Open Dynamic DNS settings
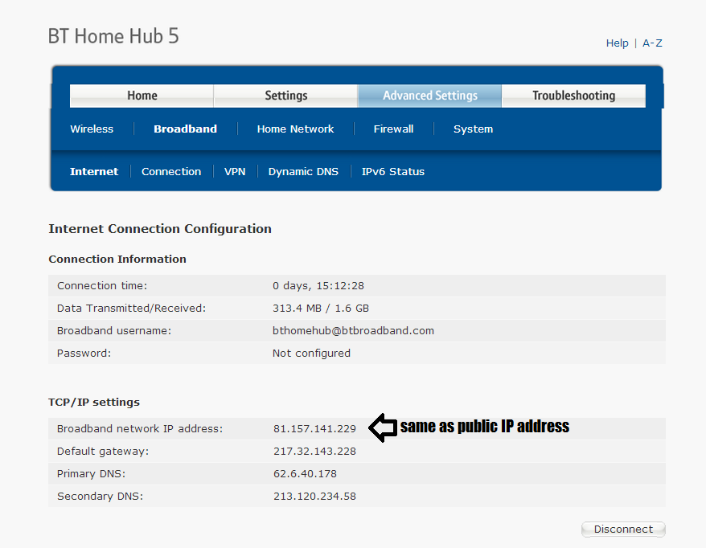Image resolution: width=706 pixels, height=548 pixels. (x=303, y=171)
